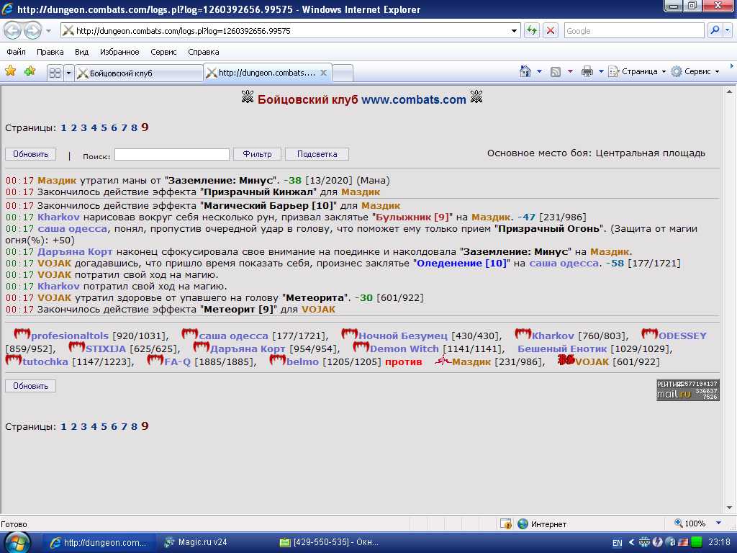Go to log page 5 at top

tap(104, 127)
